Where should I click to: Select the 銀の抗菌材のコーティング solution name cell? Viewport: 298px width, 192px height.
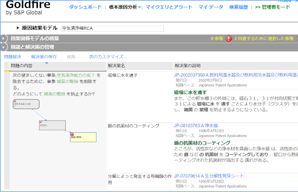click(133, 126)
